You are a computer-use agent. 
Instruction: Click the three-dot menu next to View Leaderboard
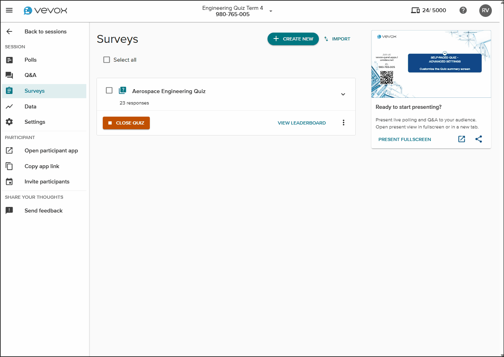[343, 123]
